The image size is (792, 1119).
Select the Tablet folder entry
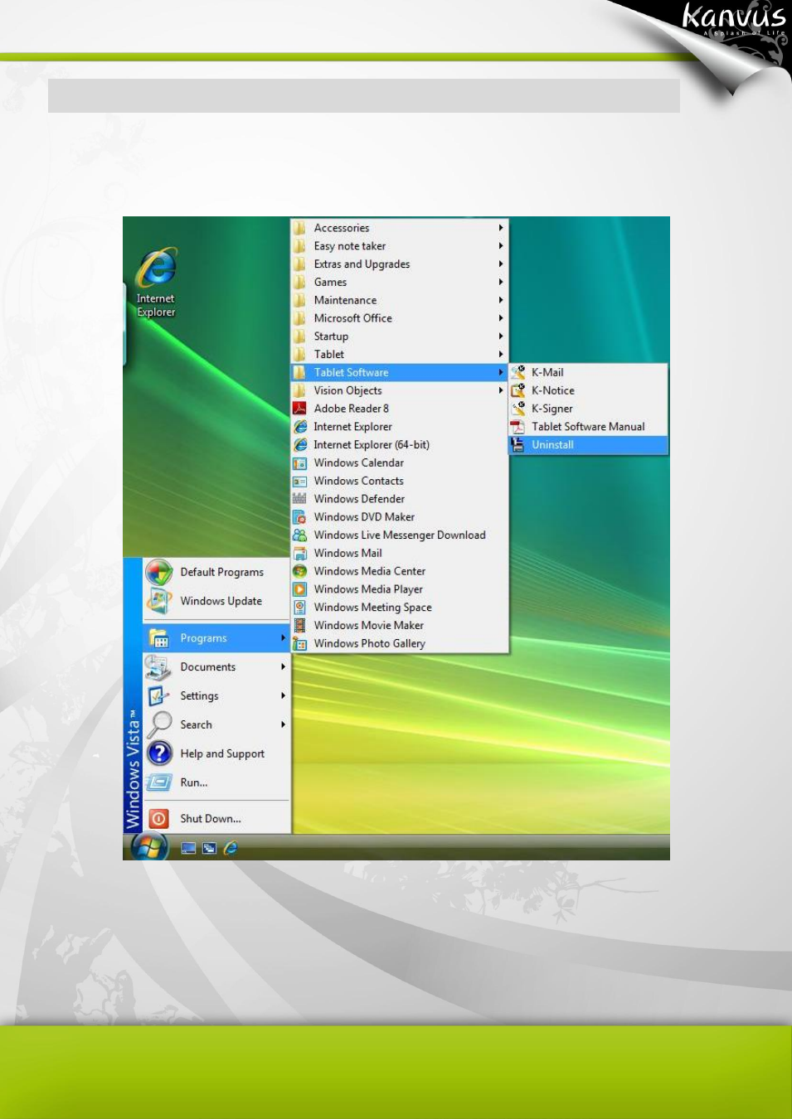point(399,354)
